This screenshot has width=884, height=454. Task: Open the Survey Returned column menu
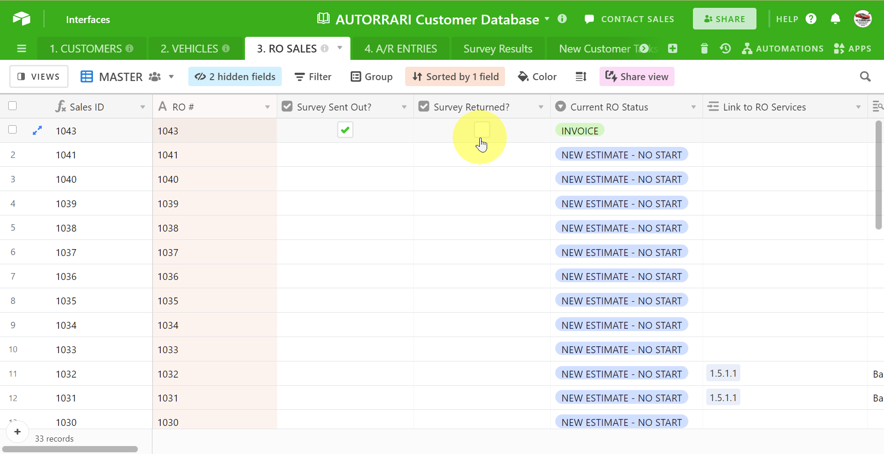[x=541, y=107]
